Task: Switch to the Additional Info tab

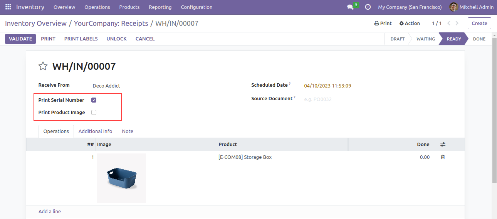Action: tap(95, 131)
